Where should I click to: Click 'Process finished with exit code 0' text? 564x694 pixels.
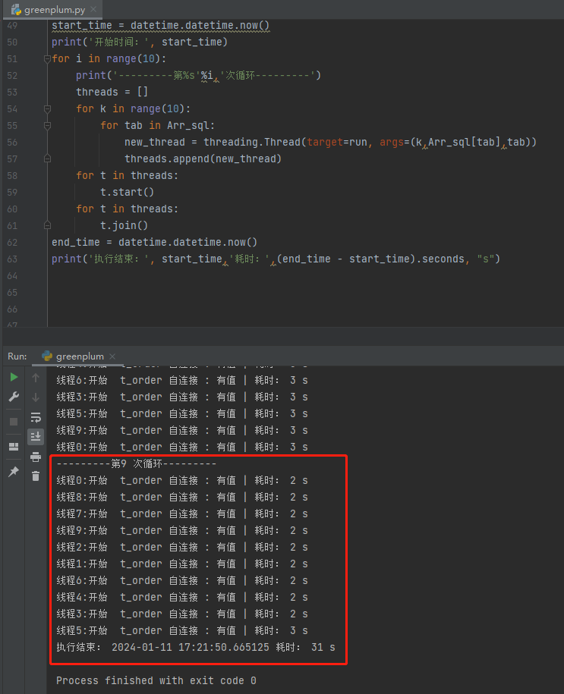pos(156,680)
